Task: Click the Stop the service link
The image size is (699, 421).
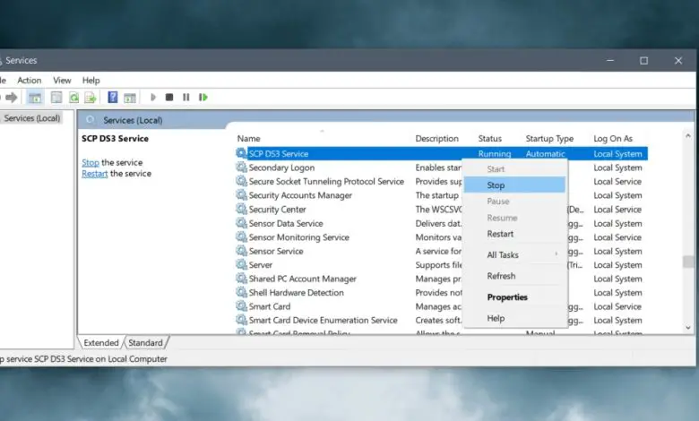Action: tap(90, 162)
